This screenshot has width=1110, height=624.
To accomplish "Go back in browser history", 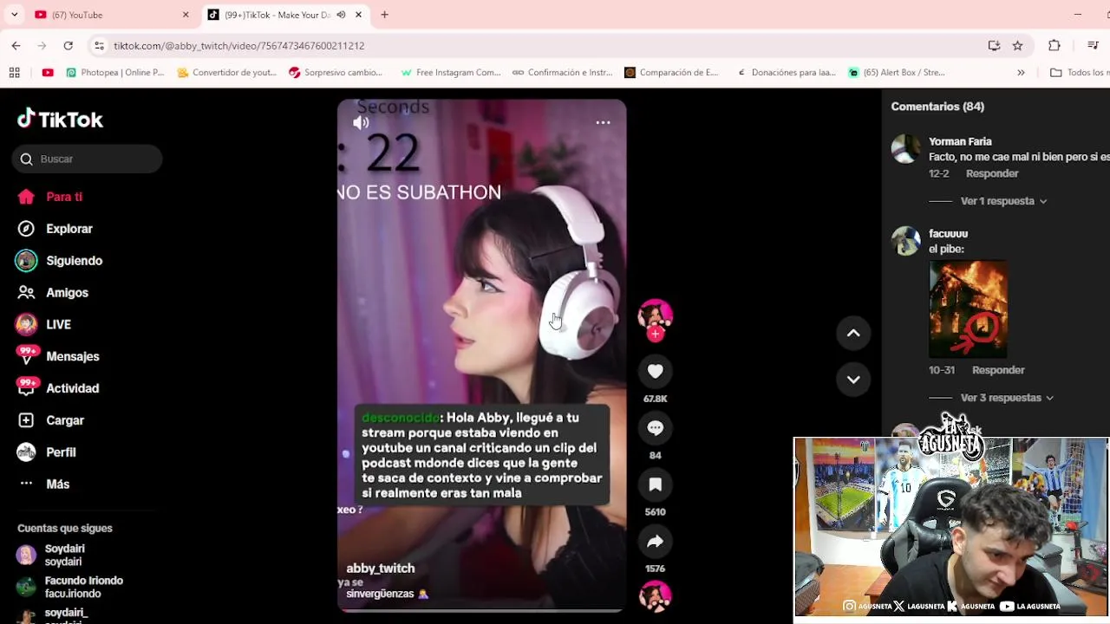I will [x=16, y=45].
